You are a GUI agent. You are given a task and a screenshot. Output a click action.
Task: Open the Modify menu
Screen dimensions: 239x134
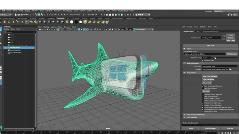coord(21,11)
